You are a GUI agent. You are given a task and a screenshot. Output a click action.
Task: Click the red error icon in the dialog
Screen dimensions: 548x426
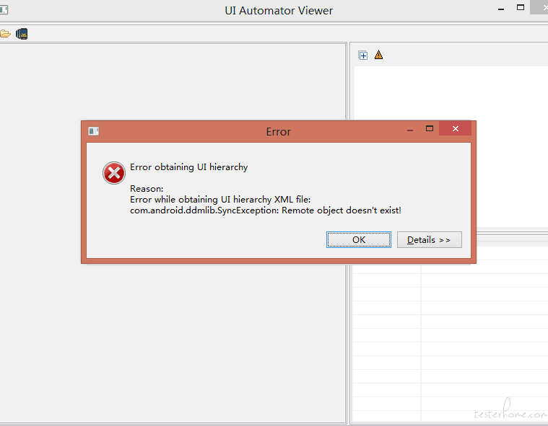(114, 173)
